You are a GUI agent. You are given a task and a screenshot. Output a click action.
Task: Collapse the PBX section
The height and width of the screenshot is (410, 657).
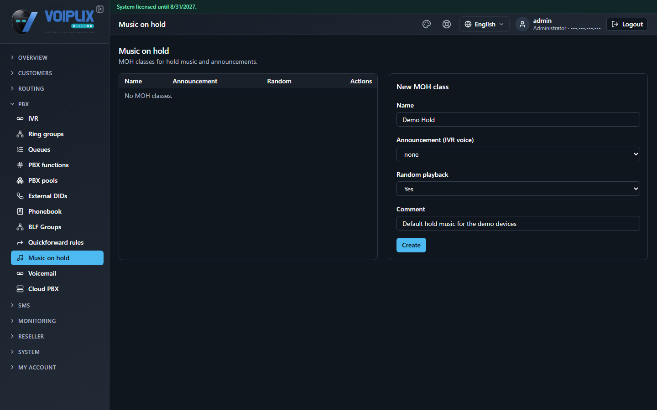click(x=55, y=104)
